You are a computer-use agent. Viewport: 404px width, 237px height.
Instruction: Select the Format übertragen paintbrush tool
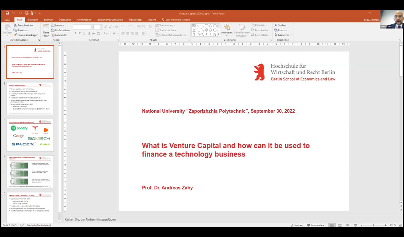(x=15, y=35)
